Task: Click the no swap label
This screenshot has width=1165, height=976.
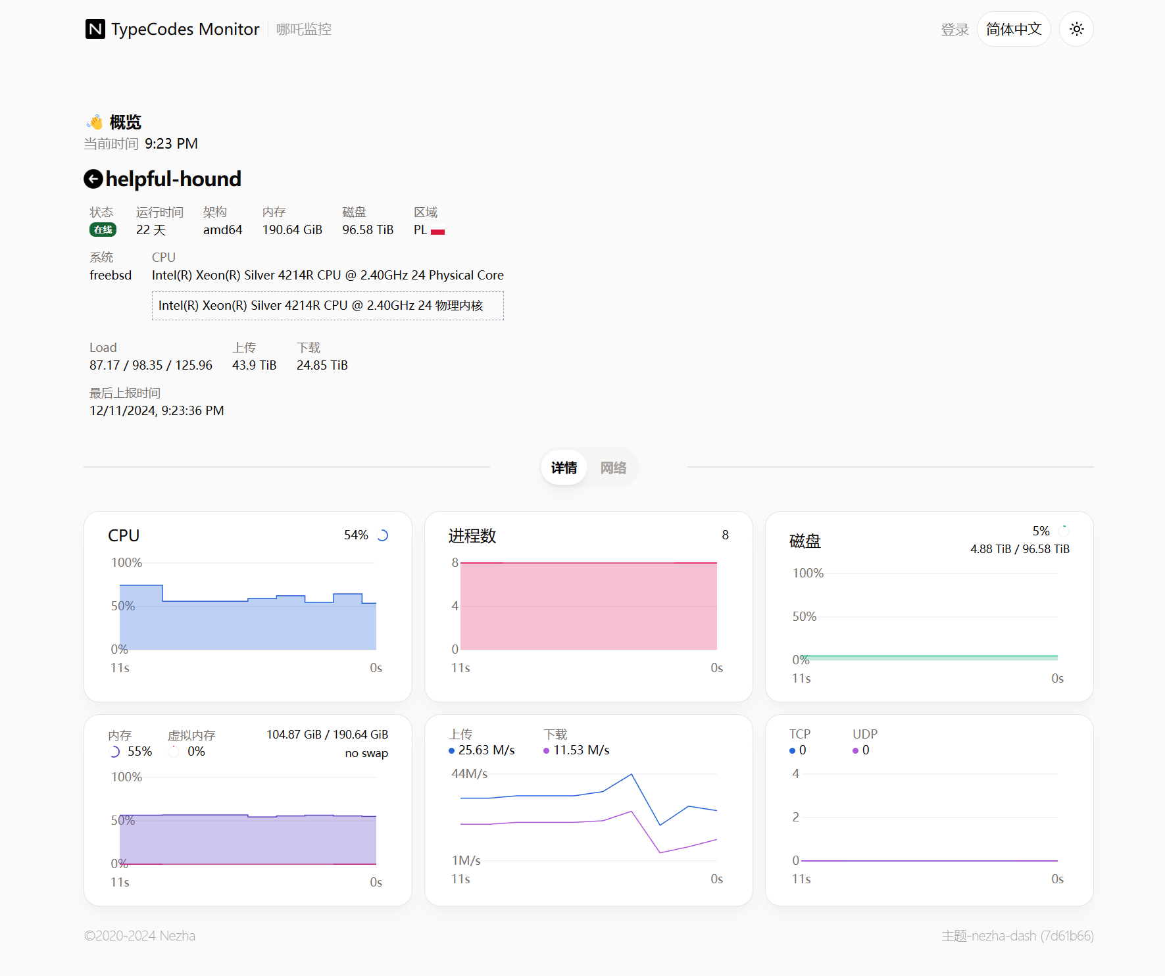Action: tap(366, 753)
